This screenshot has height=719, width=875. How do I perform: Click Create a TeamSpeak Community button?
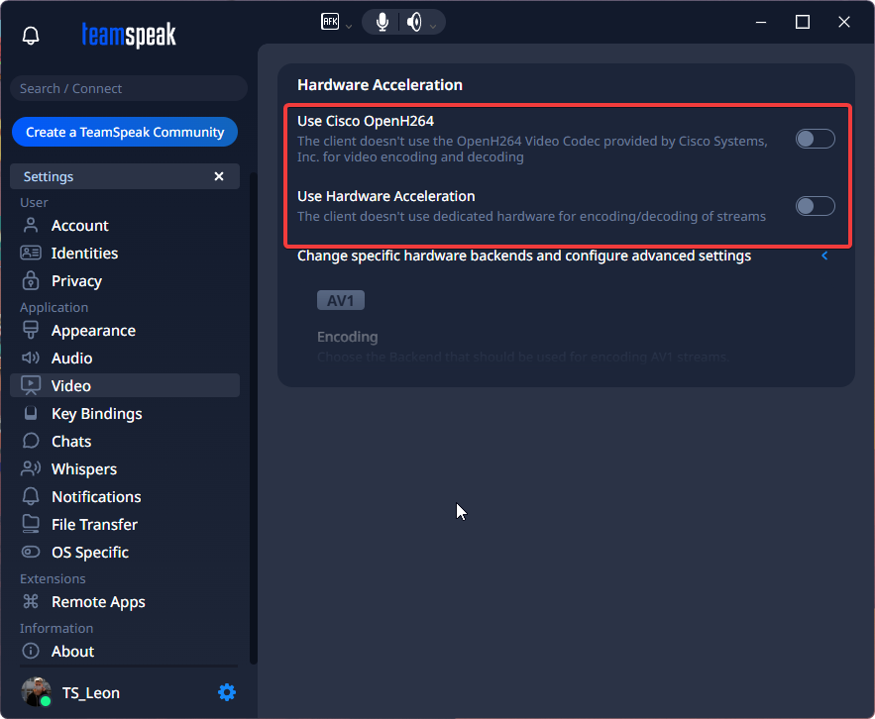125,132
